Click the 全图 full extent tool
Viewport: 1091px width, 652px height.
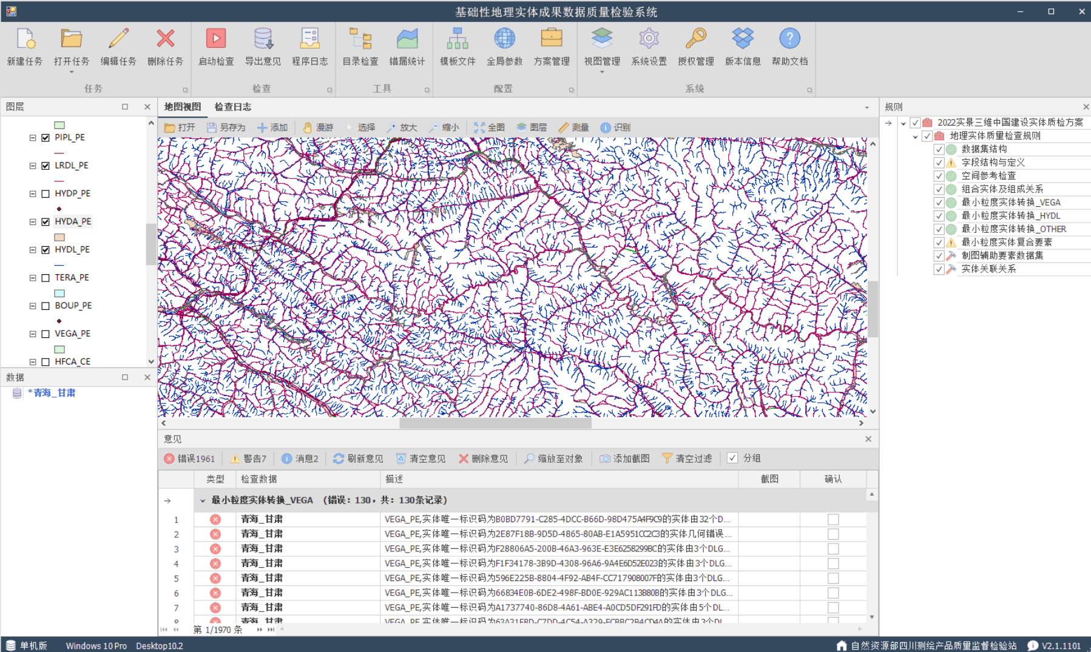pyautogui.click(x=489, y=127)
